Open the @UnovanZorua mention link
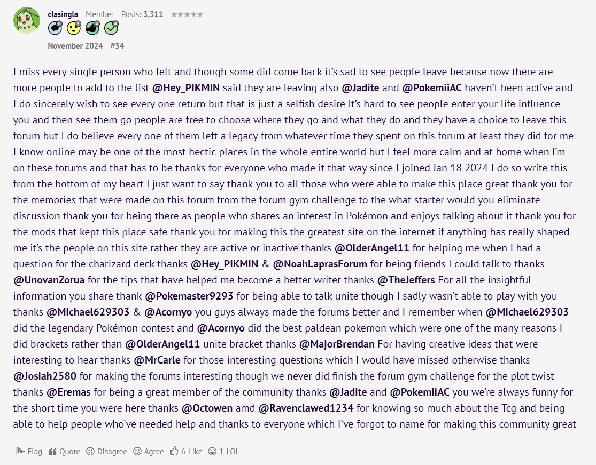The image size is (596, 465). pos(49,280)
